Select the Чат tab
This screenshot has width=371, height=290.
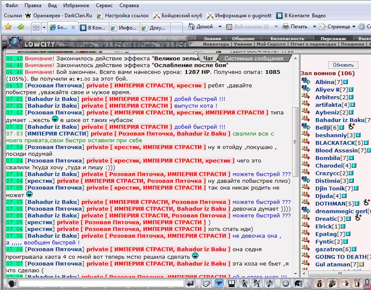[x=208, y=58]
